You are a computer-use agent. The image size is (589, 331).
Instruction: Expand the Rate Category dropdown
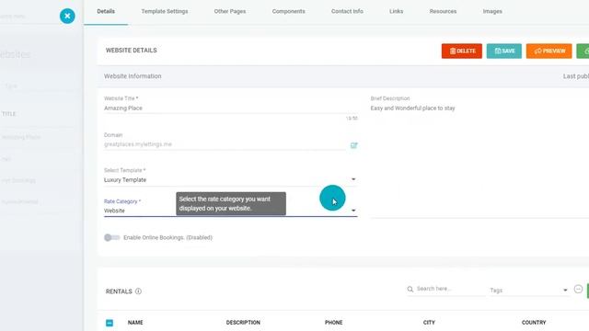click(x=231, y=211)
